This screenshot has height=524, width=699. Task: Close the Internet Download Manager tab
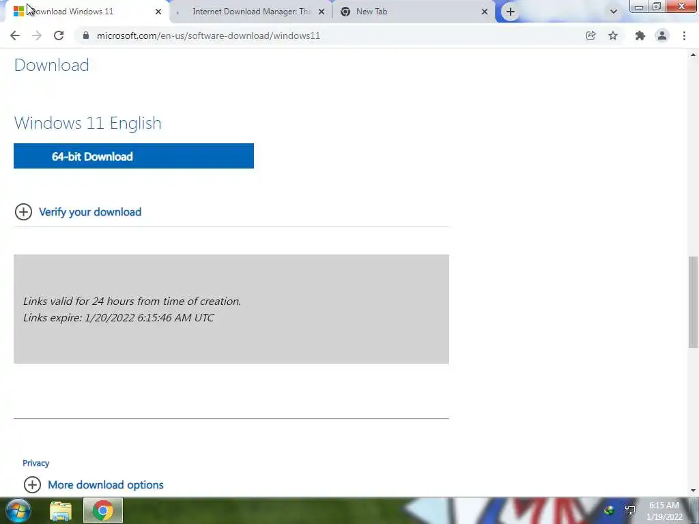click(322, 12)
